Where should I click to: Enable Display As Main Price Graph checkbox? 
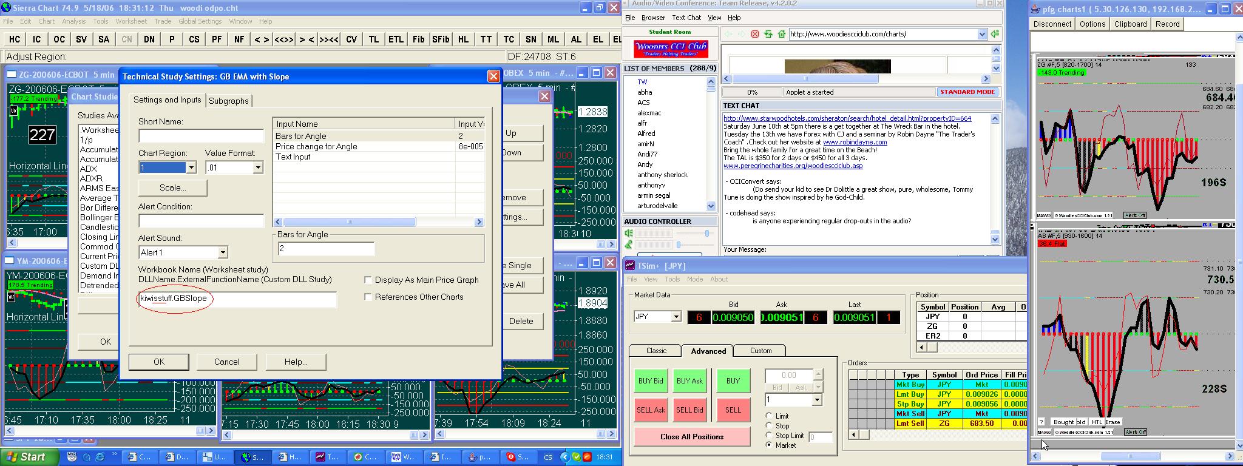[x=368, y=280]
